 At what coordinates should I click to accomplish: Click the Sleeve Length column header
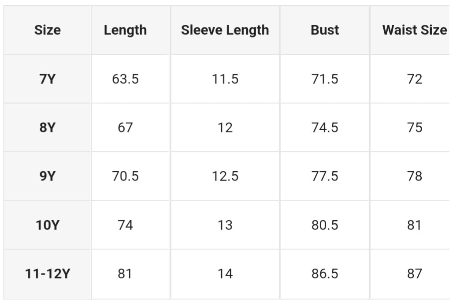click(x=225, y=30)
